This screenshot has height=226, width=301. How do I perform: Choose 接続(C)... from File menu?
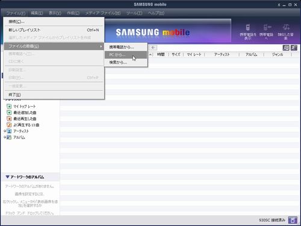[x=54, y=22]
